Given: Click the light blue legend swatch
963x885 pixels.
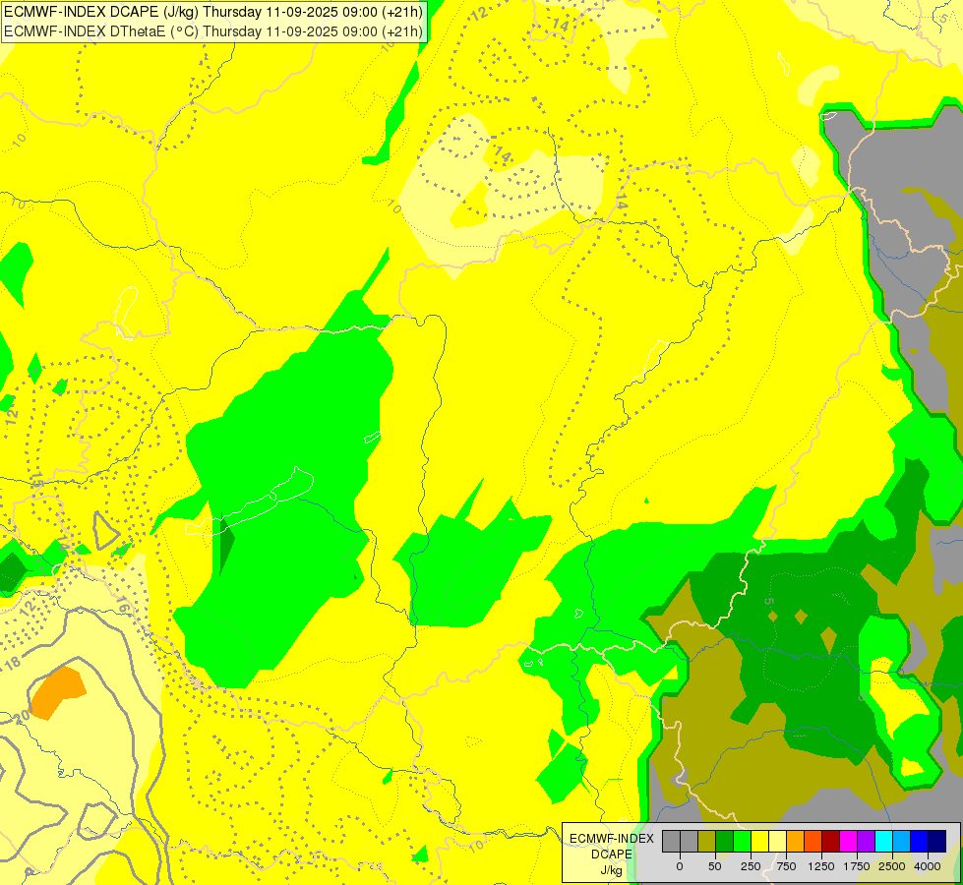Looking at the screenshot, I should coord(902,841).
